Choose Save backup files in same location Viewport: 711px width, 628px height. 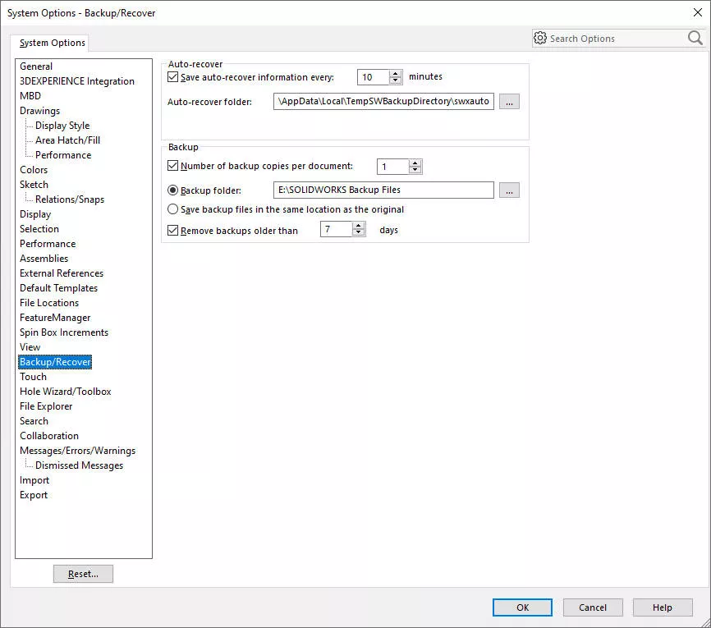[x=172, y=209]
